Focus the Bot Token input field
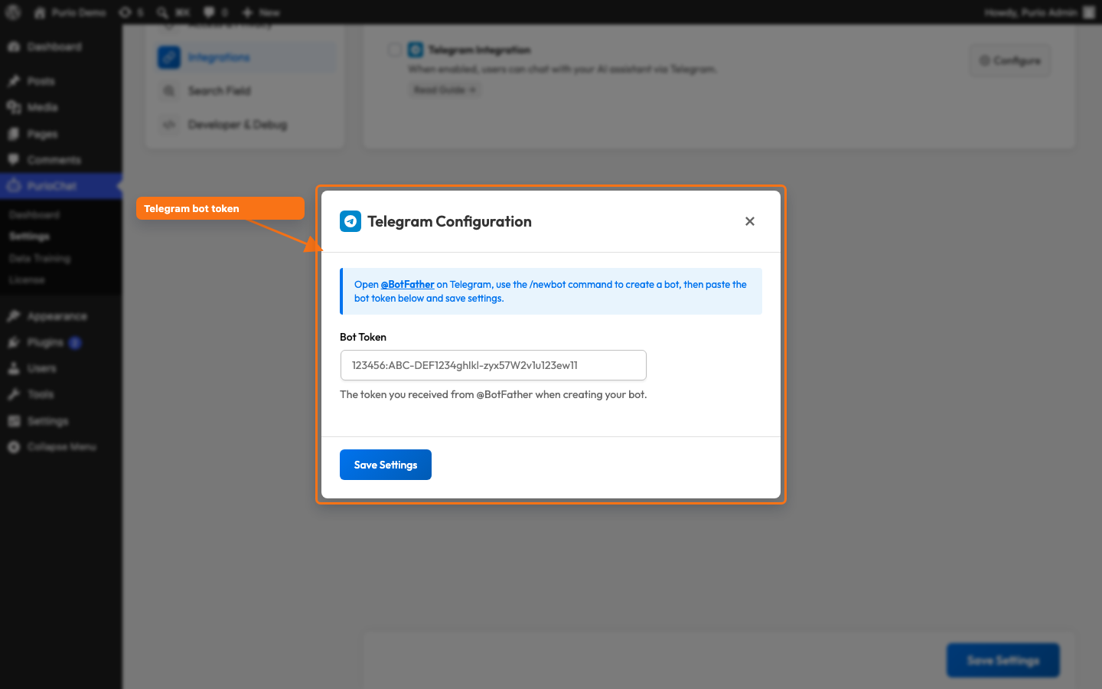Image resolution: width=1102 pixels, height=689 pixels. (x=494, y=365)
